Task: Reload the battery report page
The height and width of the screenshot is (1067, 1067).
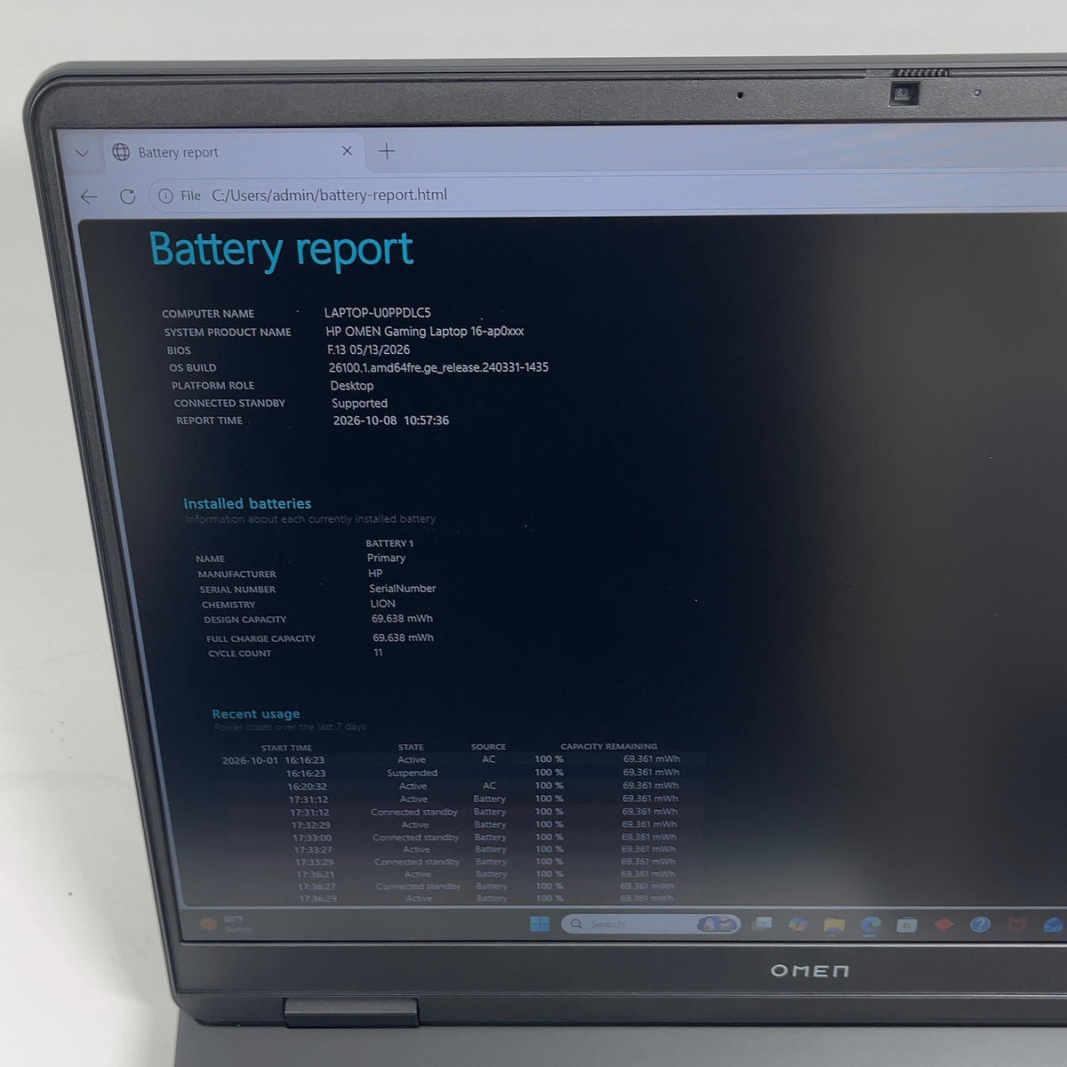Action: point(128,197)
